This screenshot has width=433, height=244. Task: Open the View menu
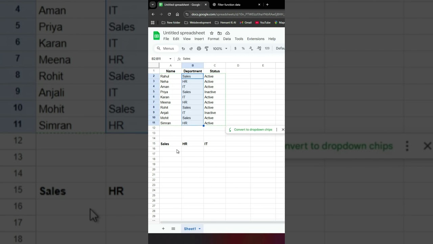187,39
